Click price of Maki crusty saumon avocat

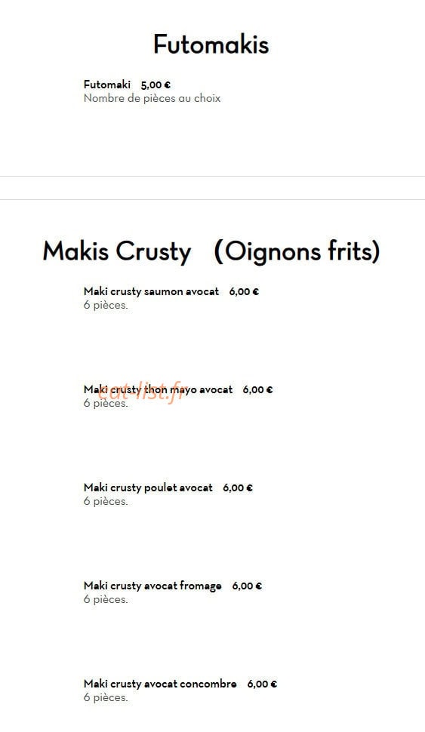click(x=244, y=292)
